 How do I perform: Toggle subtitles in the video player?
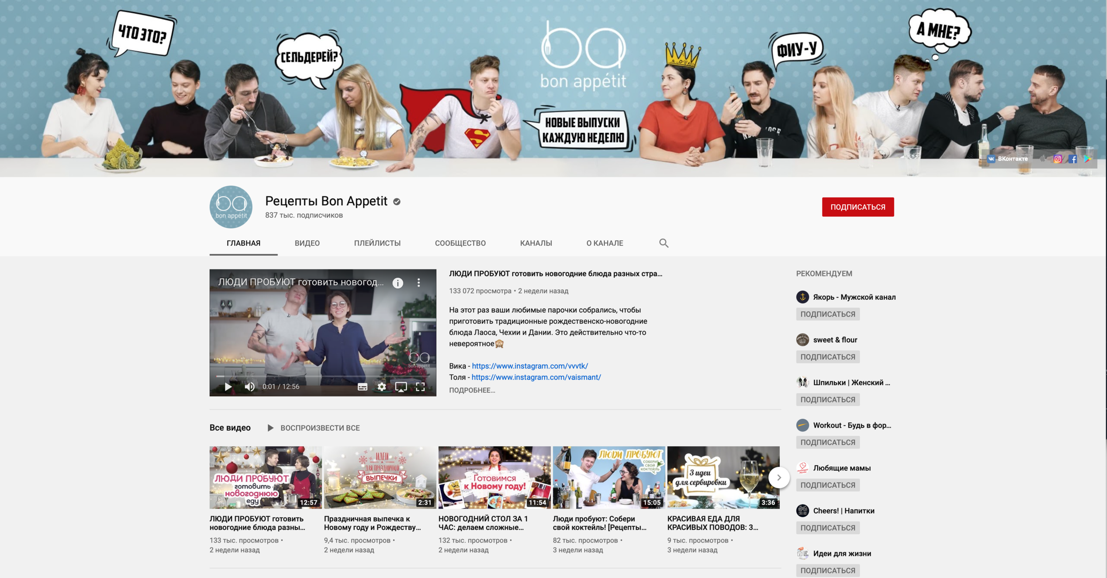[362, 387]
